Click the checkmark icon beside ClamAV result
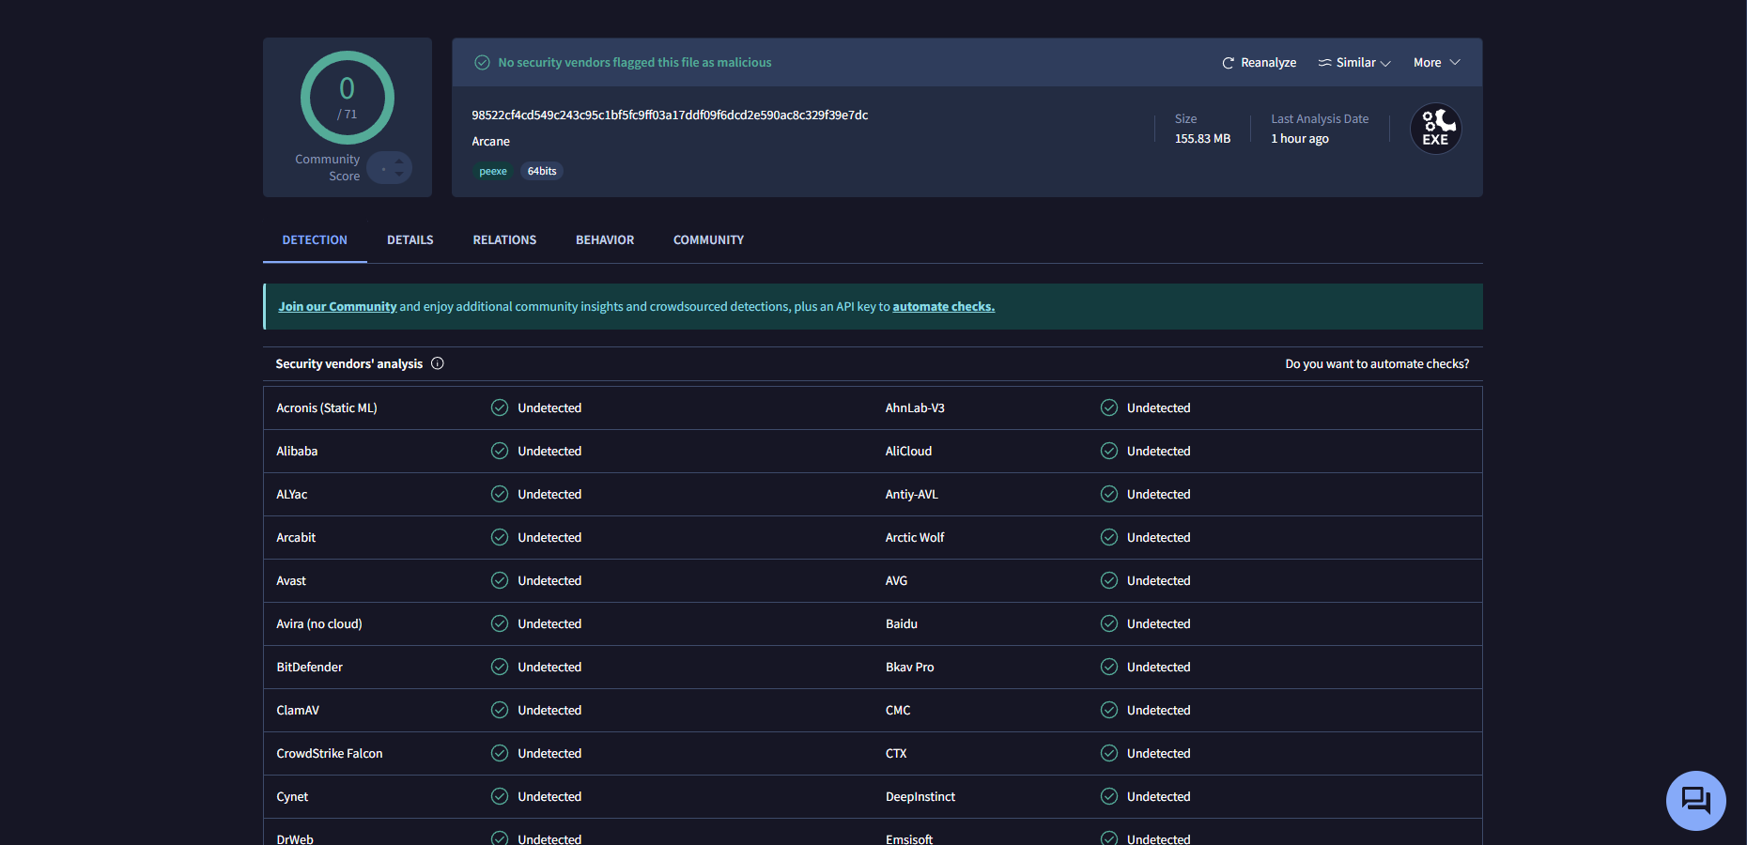 (x=499, y=710)
